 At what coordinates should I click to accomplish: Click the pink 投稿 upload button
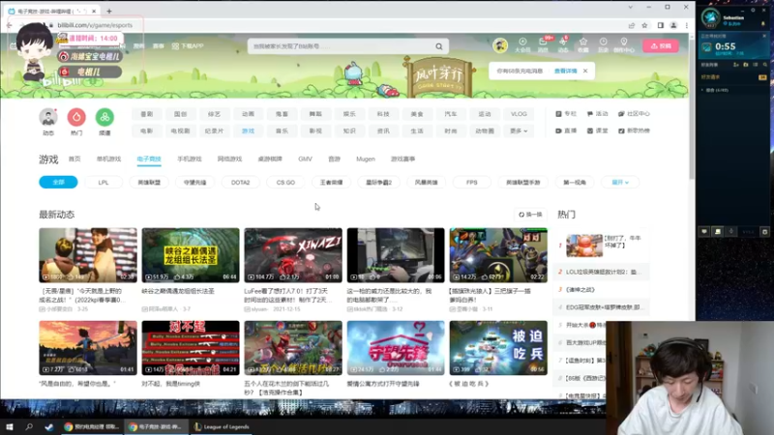(x=661, y=45)
